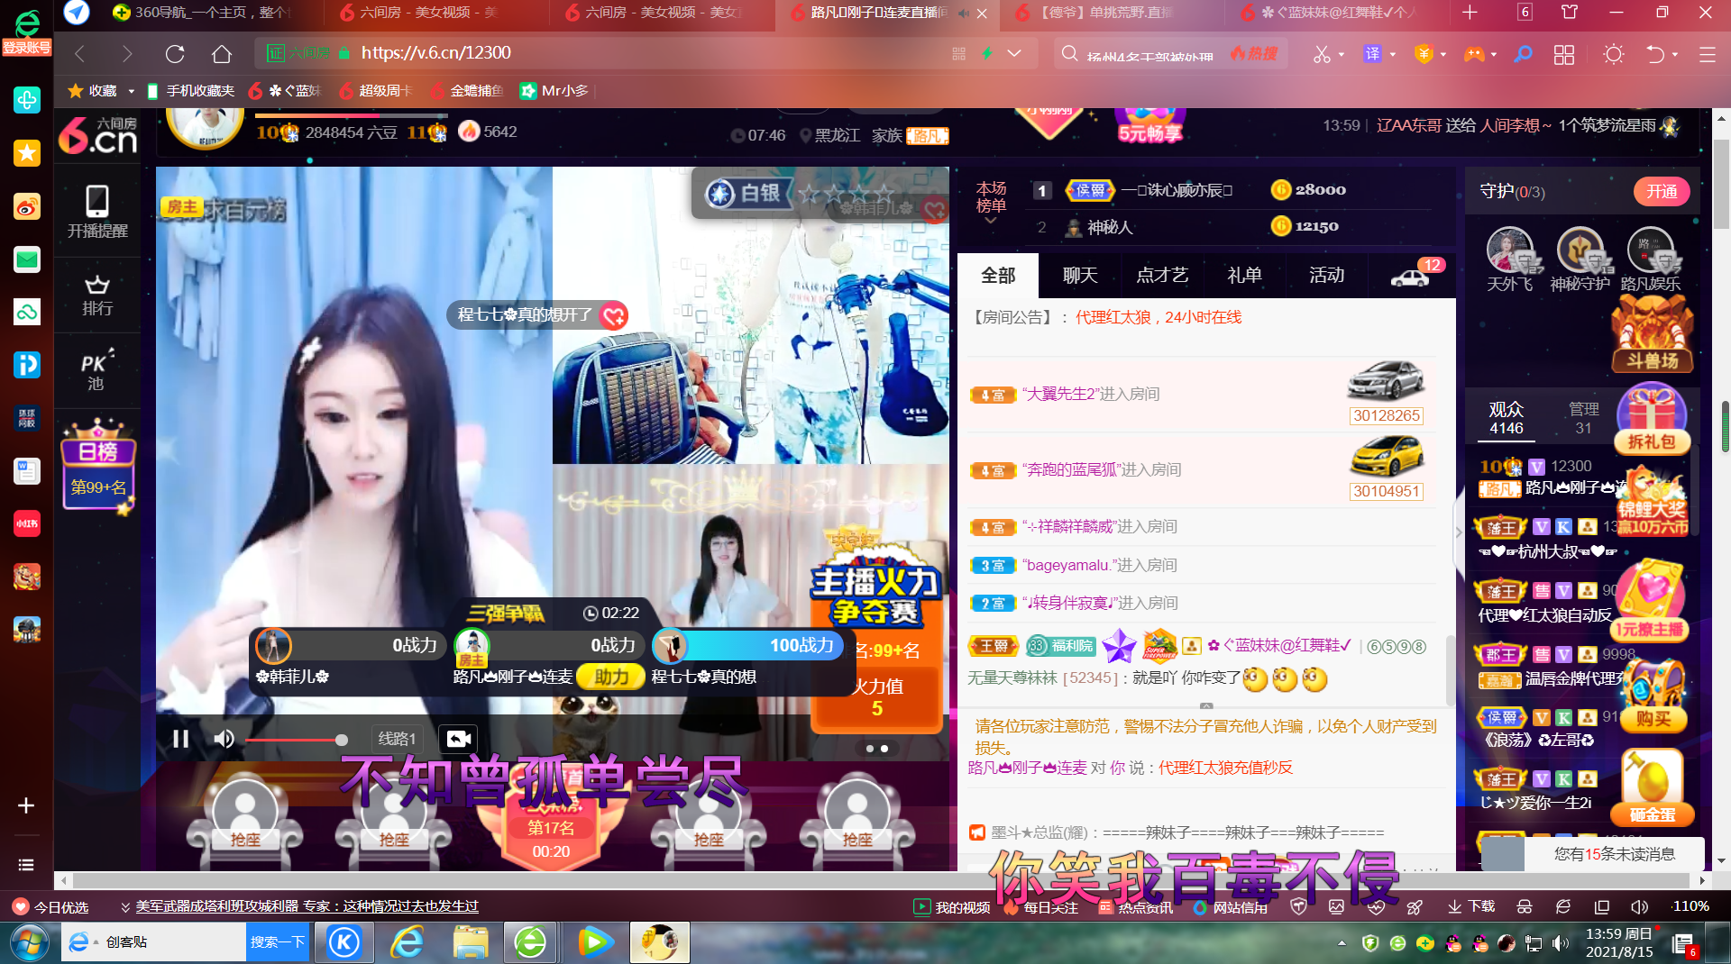Click the browser search input box
1731x964 pixels.
1149,54
